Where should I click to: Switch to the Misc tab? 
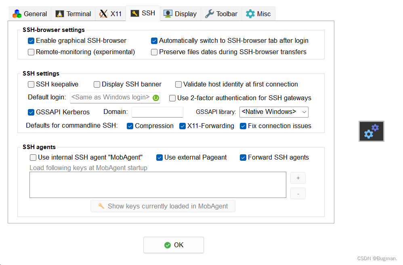point(258,13)
